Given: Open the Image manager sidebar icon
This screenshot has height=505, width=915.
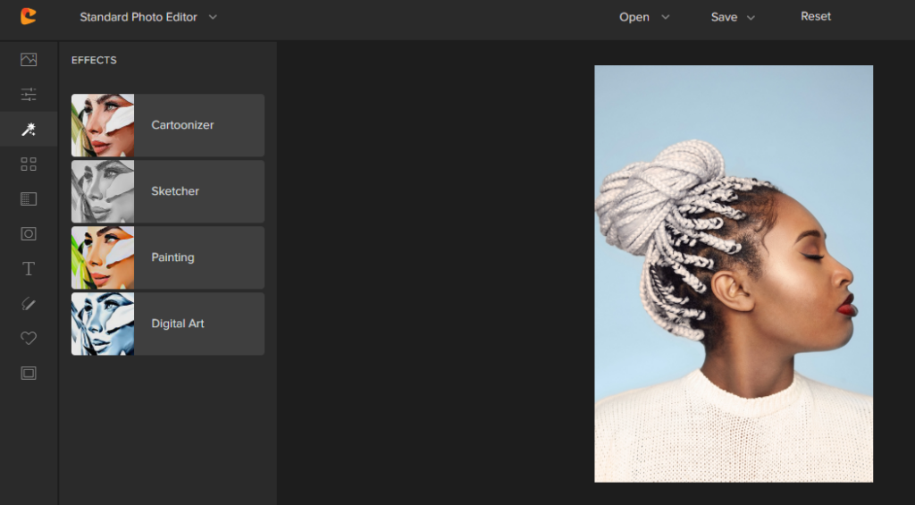Looking at the screenshot, I should [x=29, y=60].
